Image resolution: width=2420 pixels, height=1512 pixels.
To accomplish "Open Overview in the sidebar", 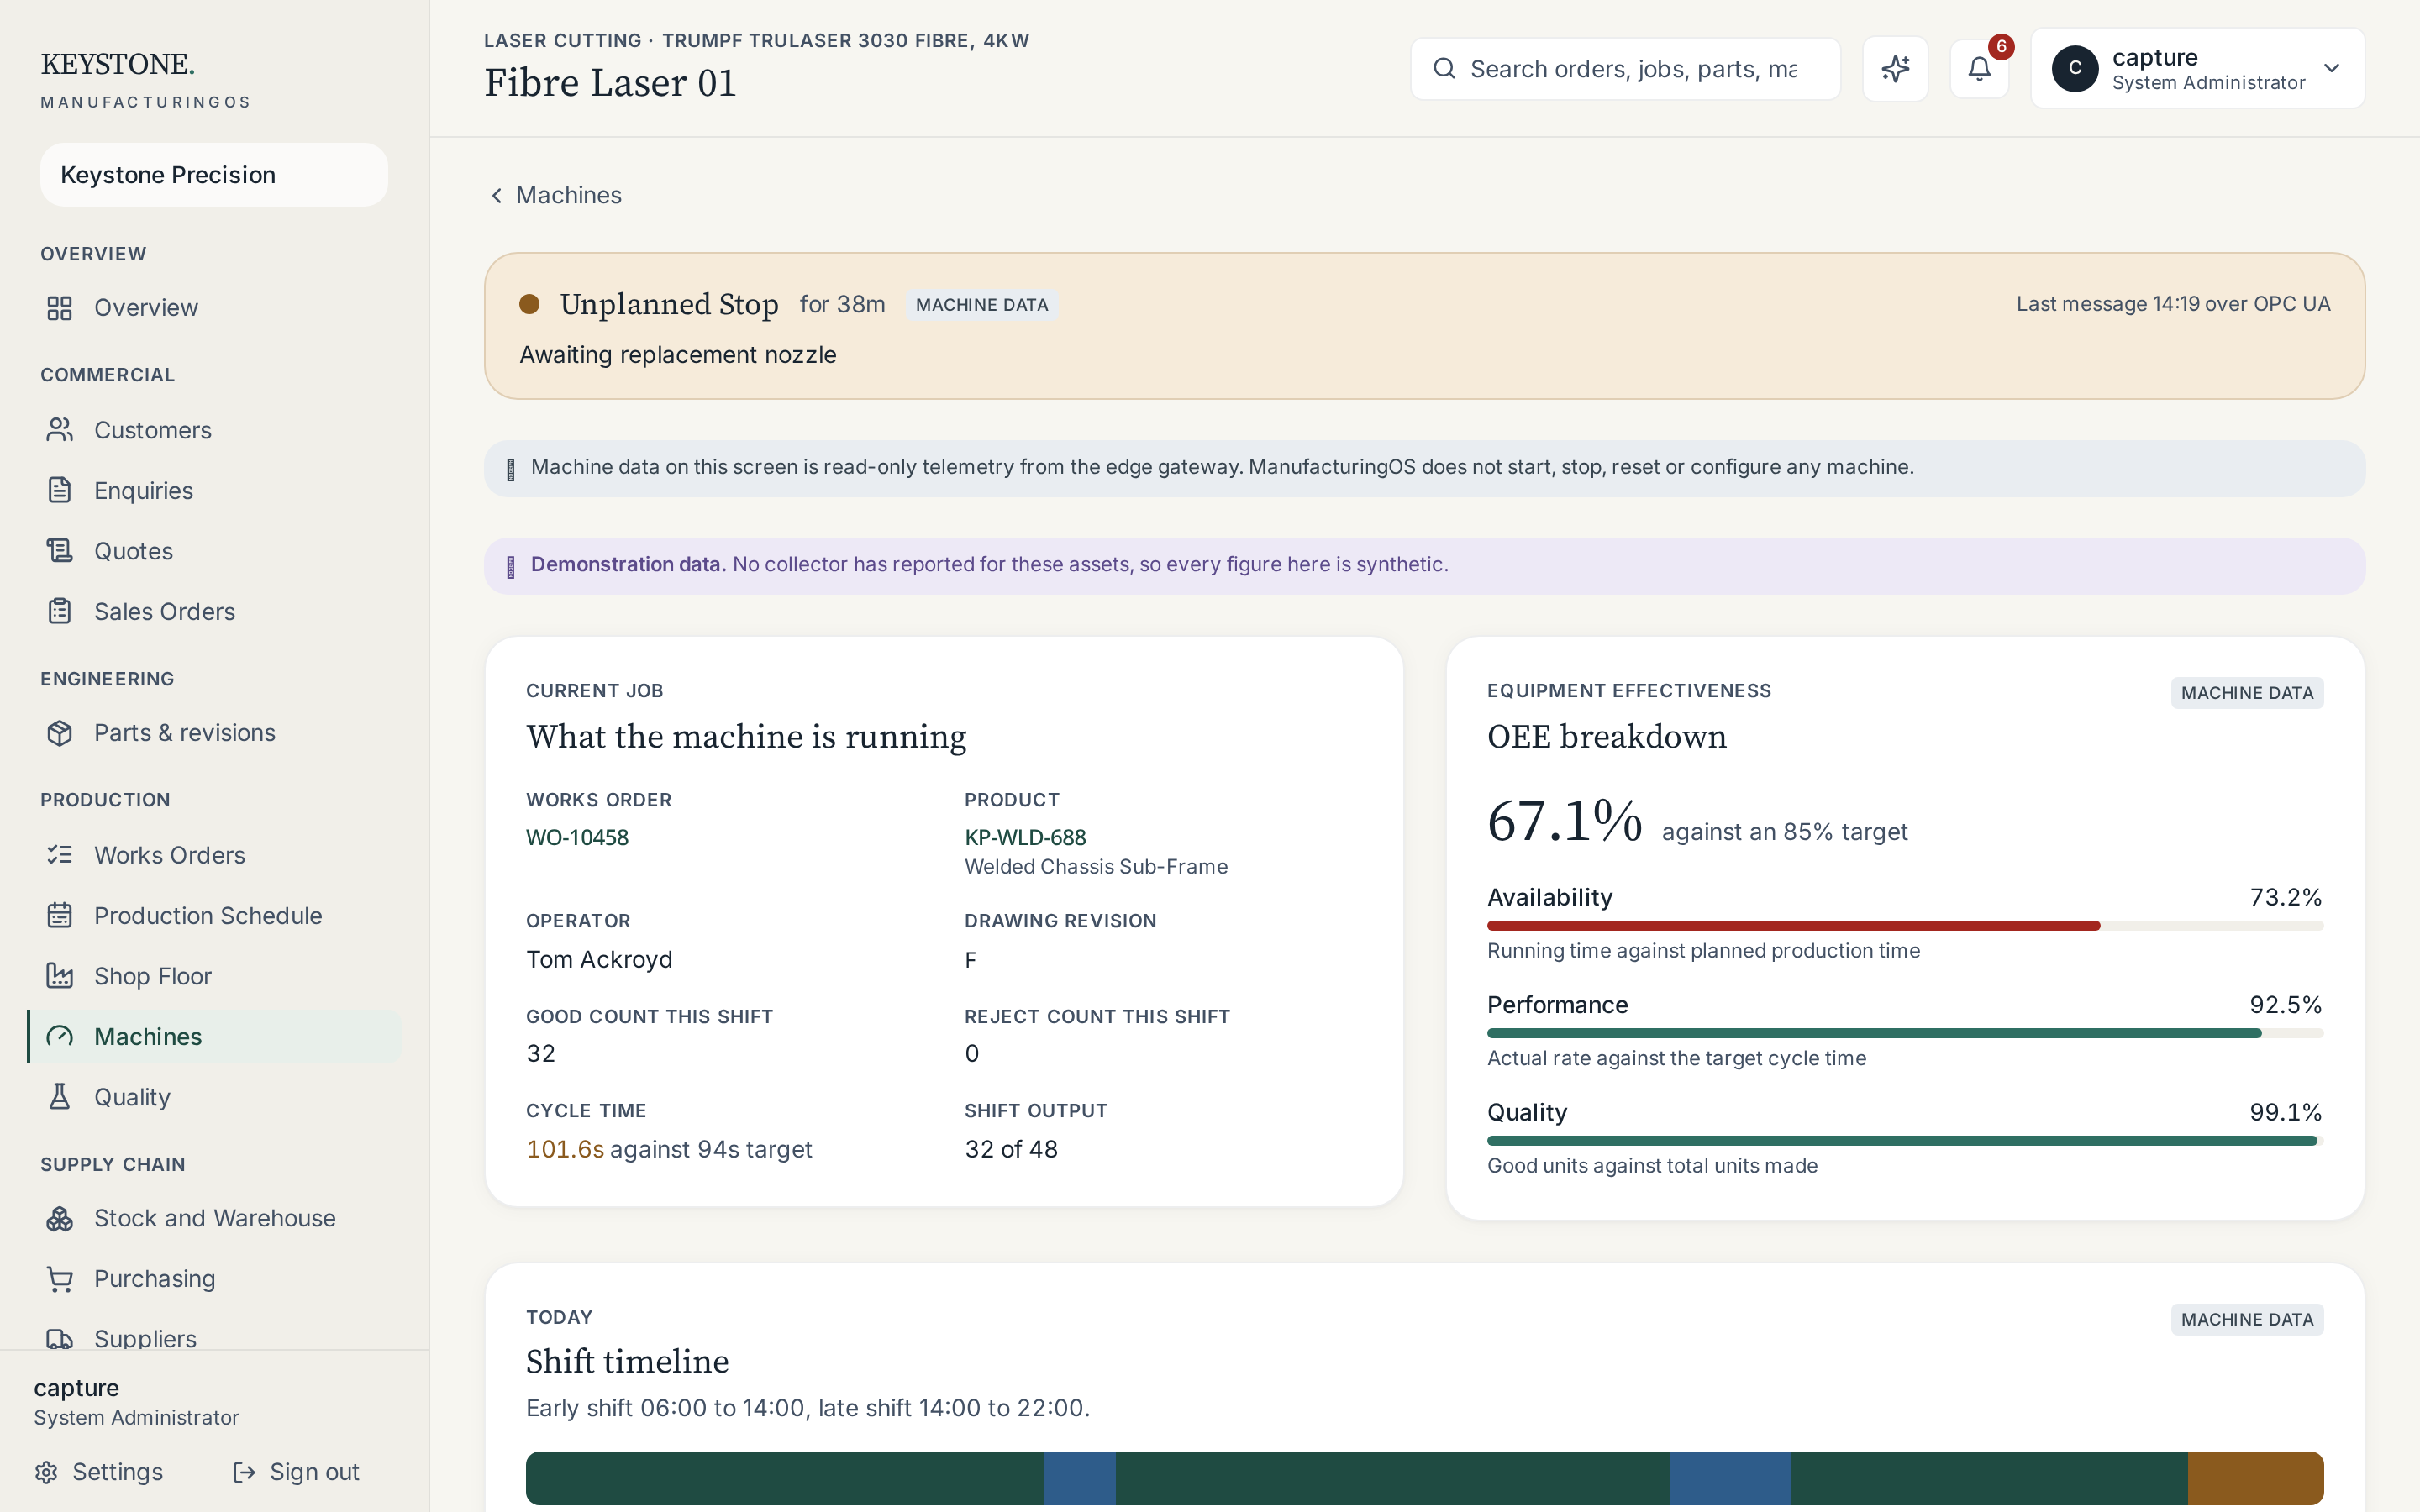I will (214, 308).
